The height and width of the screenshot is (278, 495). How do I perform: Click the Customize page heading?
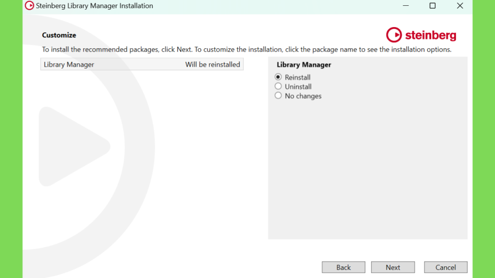tap(59, 35)
